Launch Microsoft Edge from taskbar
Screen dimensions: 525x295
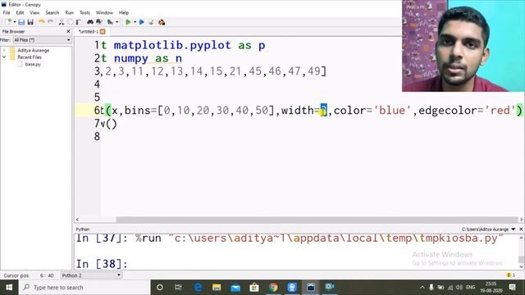198,288
